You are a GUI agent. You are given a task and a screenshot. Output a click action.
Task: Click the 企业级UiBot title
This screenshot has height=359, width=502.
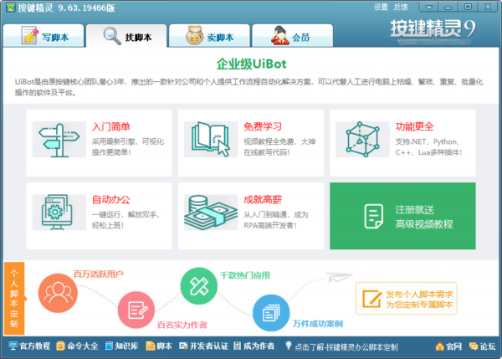tap(251, 64)
